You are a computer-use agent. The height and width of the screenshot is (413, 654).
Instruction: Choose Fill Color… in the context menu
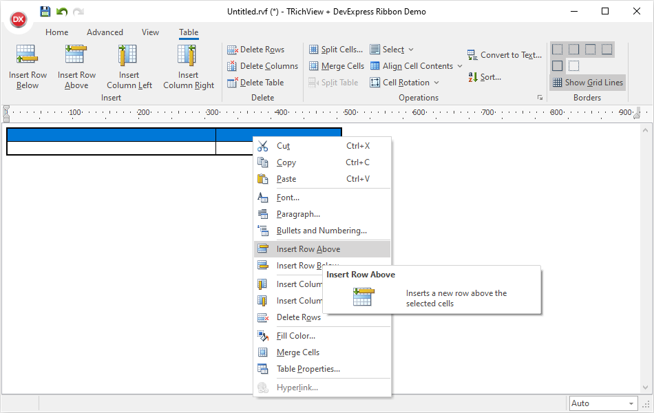322,336
